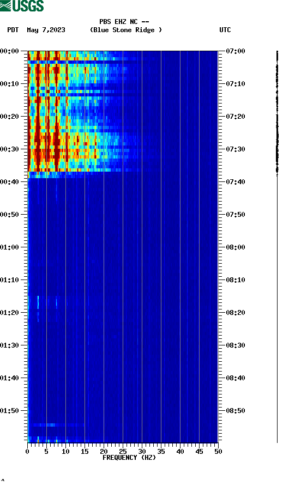Click the '07:50' UTC time label
The height and width of the screenshot is (486, 301).
(235, 215)
